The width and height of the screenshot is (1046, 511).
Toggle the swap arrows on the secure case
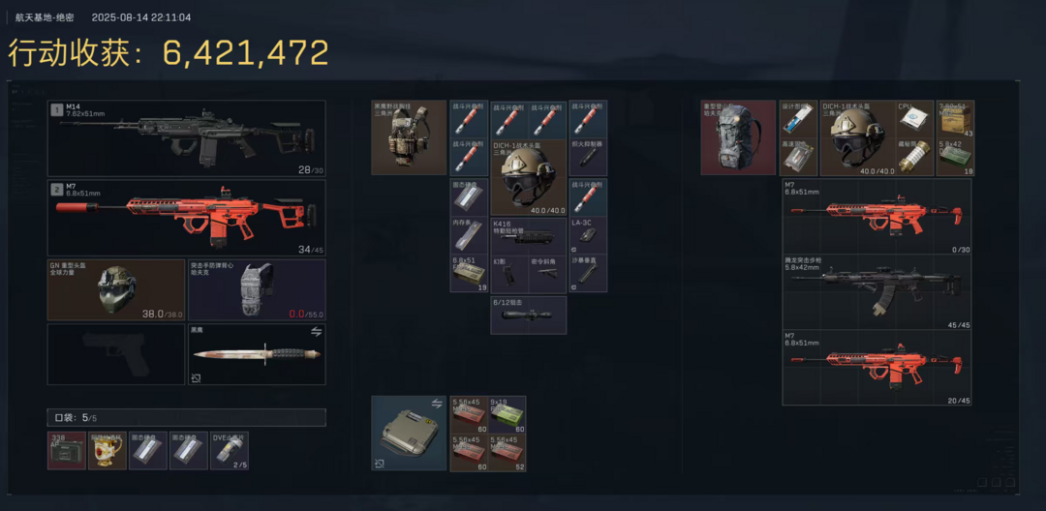point(437,403)
